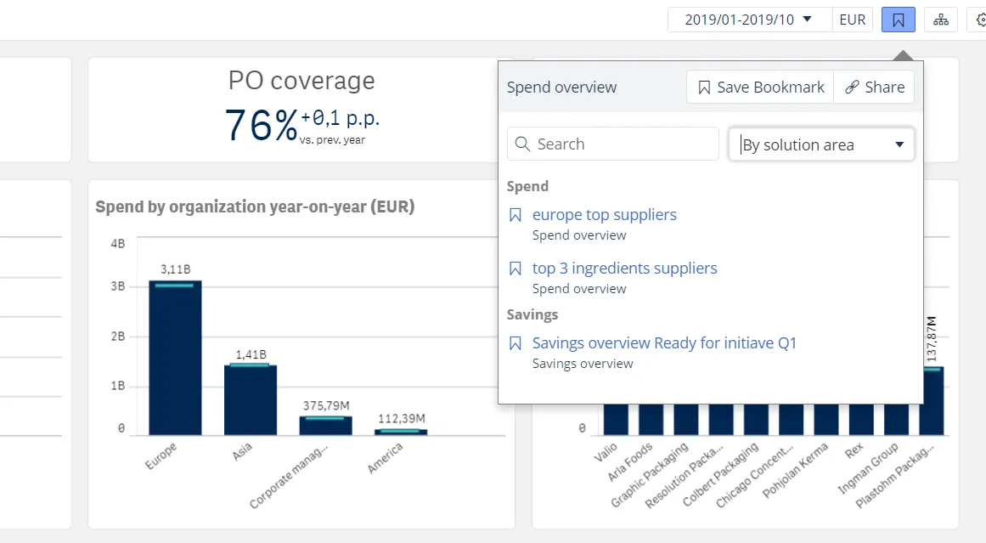Image resolution: width=986 pixels, height=543 pixels.
Task: Open the europe top suppliers bookmark
Action: (x=604, y=215)
